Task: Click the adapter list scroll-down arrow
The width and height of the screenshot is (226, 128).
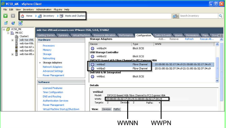Action: 217,81
